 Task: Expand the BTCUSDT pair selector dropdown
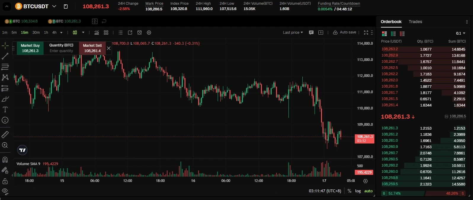click(54, 6)
